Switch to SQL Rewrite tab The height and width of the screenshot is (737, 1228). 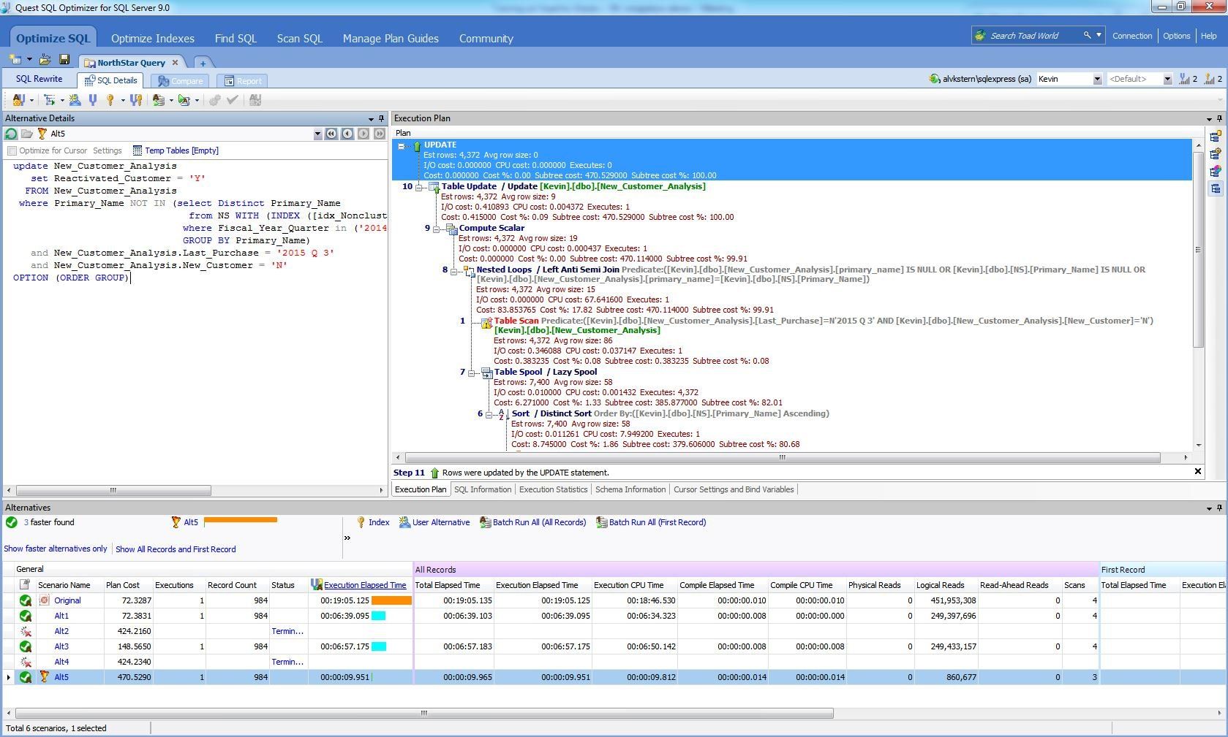[x=39, y=79]
